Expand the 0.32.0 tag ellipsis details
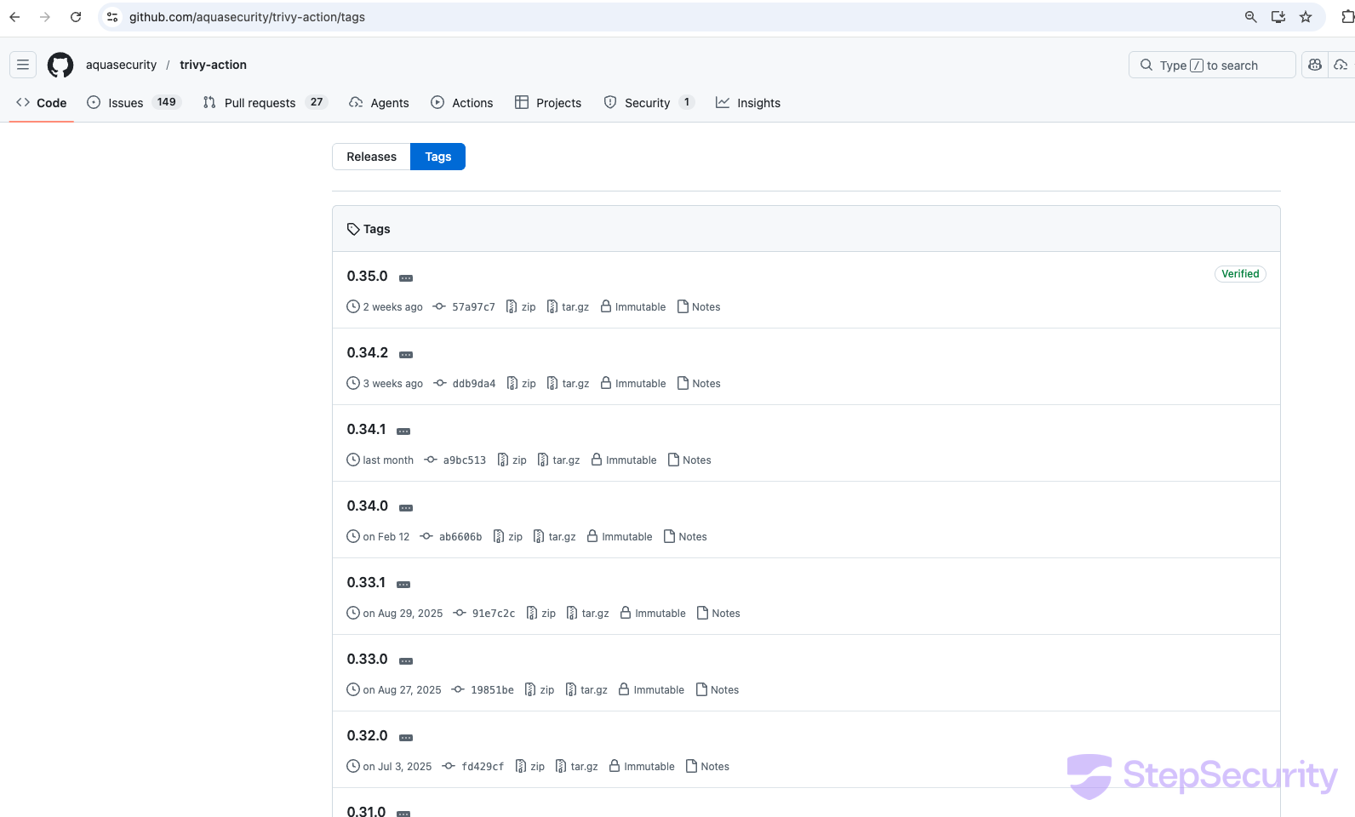Image resolution: width=1355 pixels, height=817 pixels. point(406,738)
